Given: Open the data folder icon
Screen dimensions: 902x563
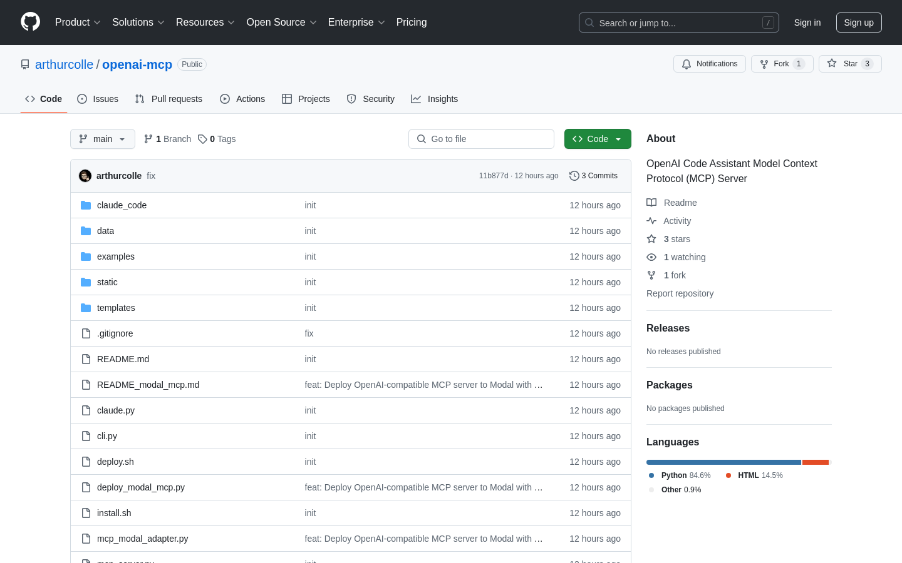Looking at the screenshot, I should click(x=86, y=231).
